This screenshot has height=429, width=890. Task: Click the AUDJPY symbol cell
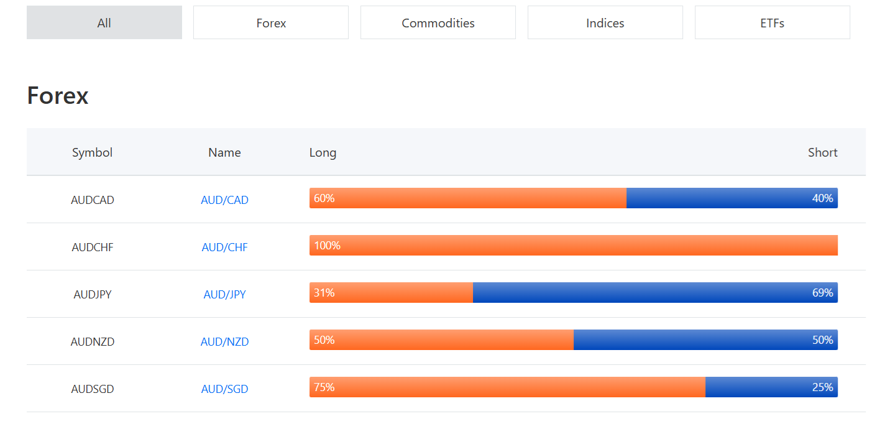click(93, 295)
